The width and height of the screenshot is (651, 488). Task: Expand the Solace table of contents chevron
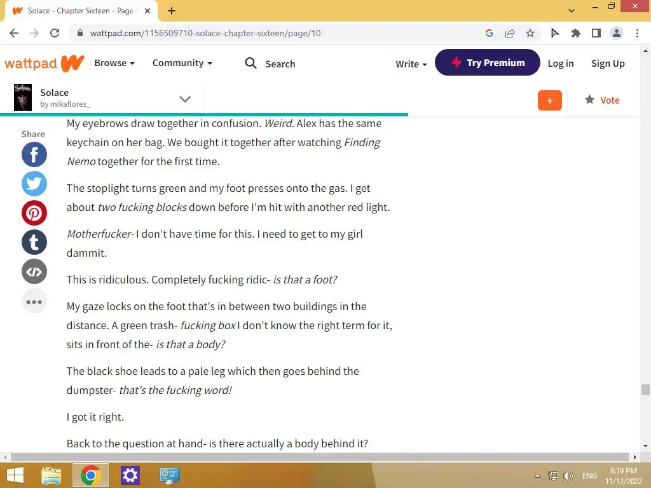click(185, 98)
